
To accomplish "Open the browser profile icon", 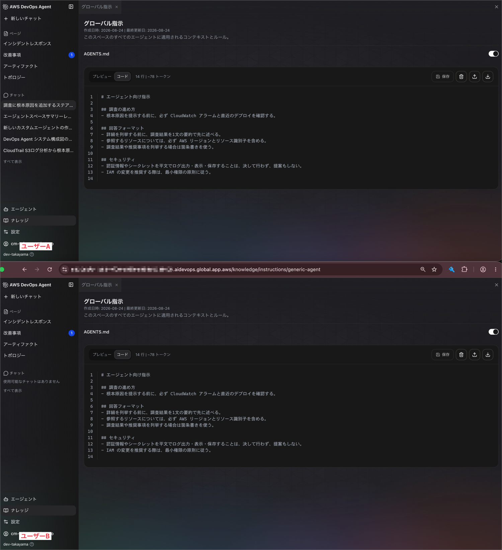I will coord(483,269).
